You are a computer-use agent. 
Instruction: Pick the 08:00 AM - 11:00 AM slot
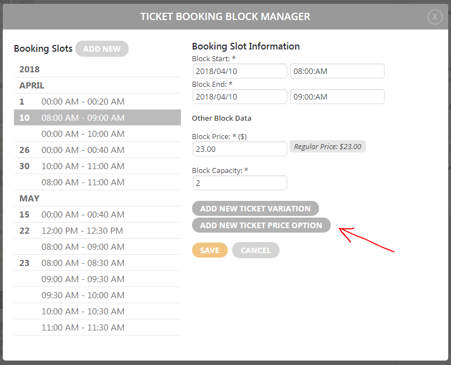click(97, 182)
